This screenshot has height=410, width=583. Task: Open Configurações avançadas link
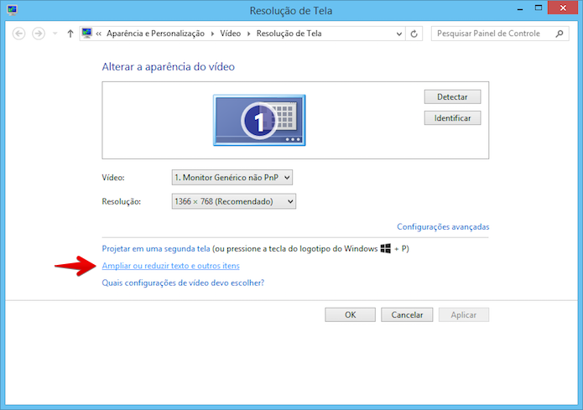(443, 226)
